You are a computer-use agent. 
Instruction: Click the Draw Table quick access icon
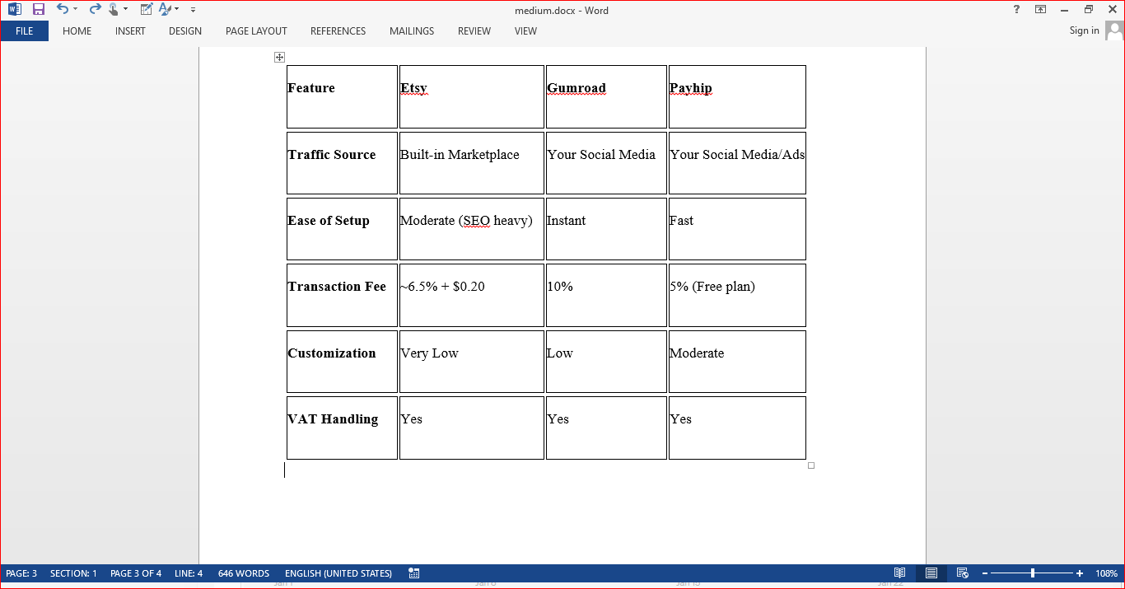pyautogui.click(x=146, y=9)
